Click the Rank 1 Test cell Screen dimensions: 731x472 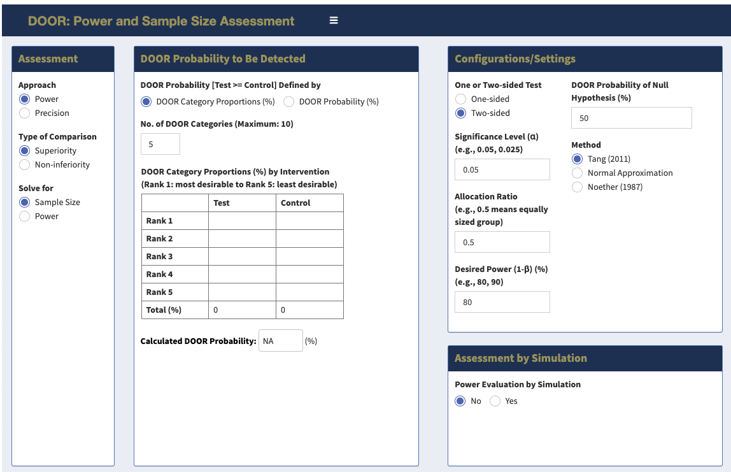pyautogui.click(x=242, y=220)
